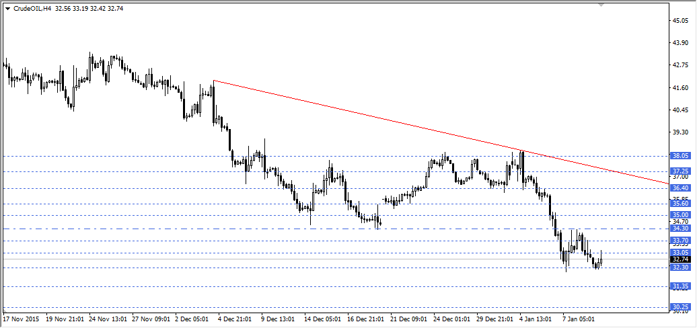Click the 7 Jan 05:01 time axis label
Viewport: 697px width, 328px height.
point(579,319)
